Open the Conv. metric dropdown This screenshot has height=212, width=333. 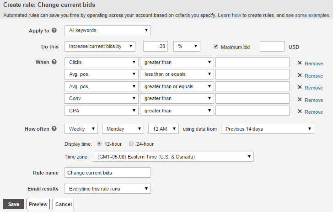[102, 98]
